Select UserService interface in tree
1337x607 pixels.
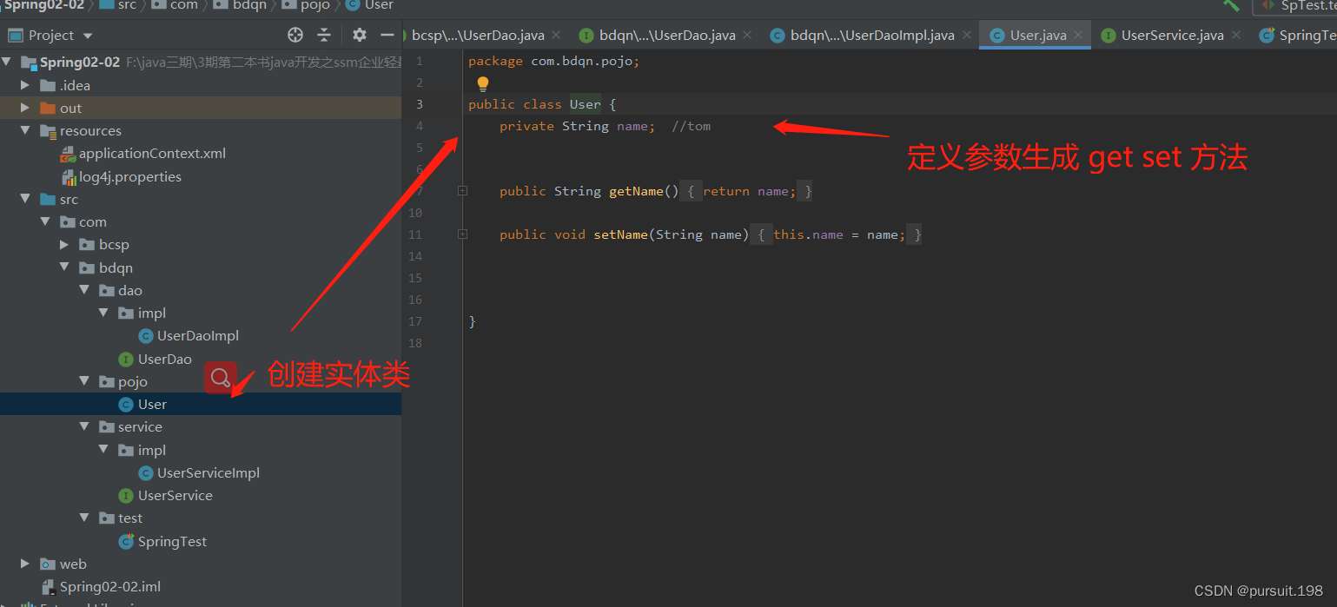point(175,495)
